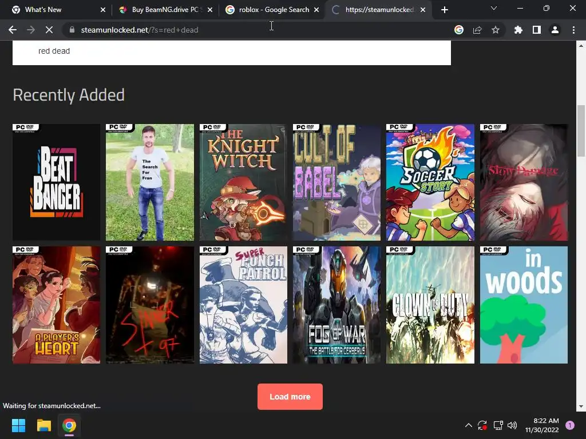Open the Beat Banger game cover
The image size is (586, 439).
(57, 182)
